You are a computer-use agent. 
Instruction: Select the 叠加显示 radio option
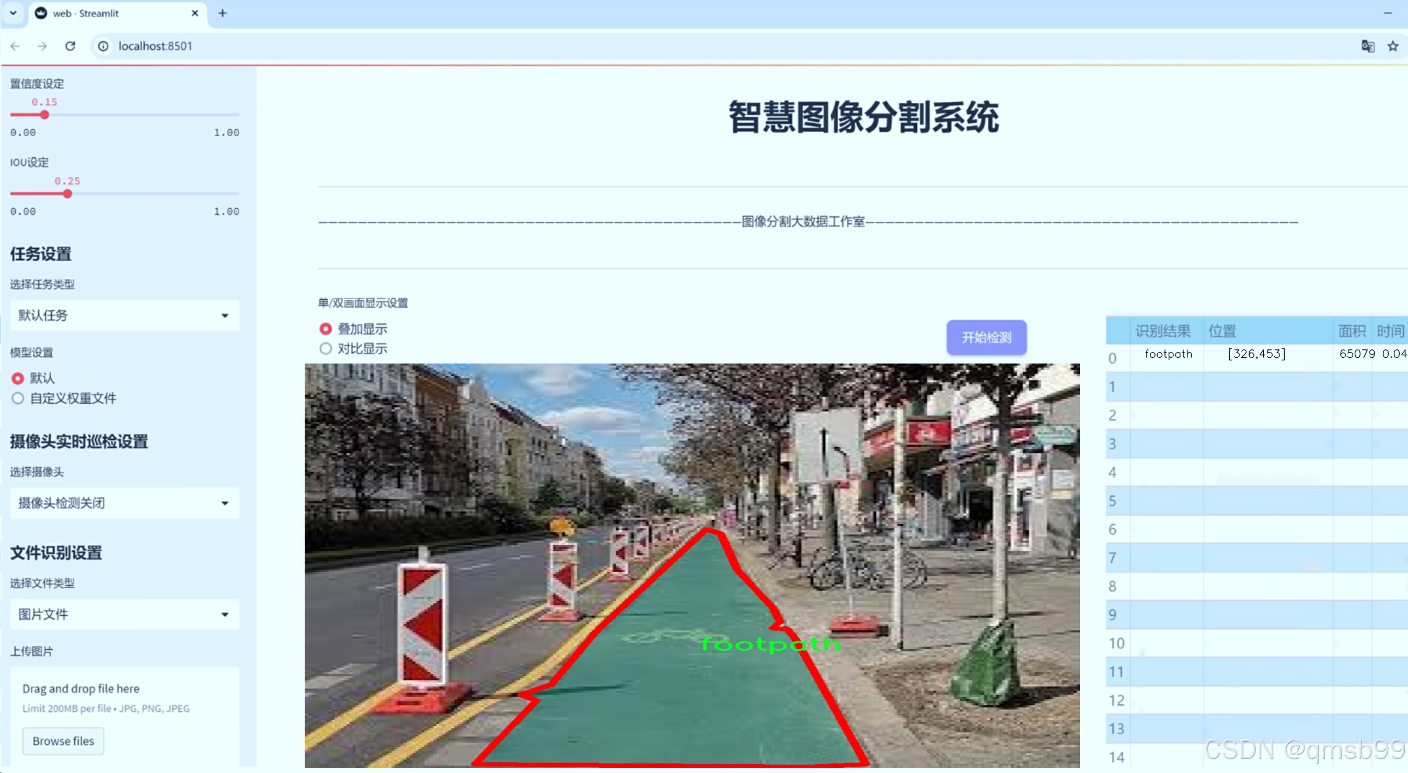pos(326,329)
